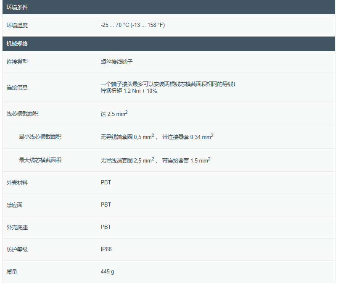Select the 质量 row label
This screenshot has width=338, height=286.
pos(12,272)
